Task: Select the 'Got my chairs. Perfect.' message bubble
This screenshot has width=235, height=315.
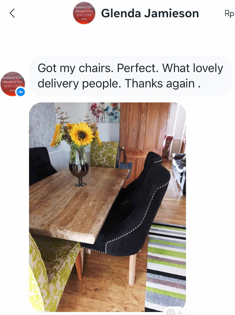Action: coord(130,76)
